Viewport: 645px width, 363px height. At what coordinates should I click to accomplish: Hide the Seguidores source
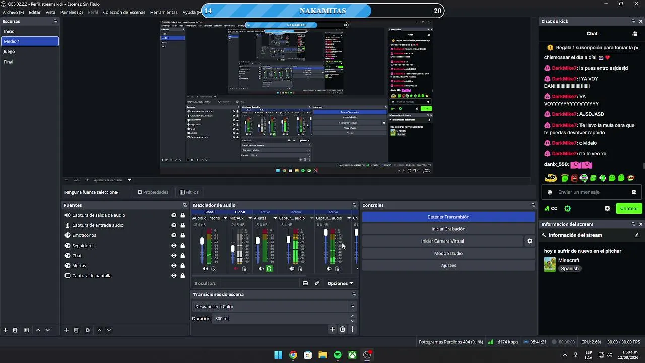click(174, 246)
